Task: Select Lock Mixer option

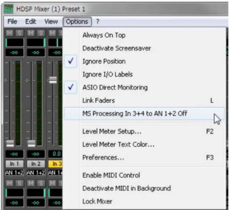Action: click(144, 201)
